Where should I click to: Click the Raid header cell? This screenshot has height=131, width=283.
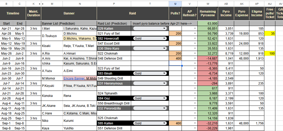[133, 13]
